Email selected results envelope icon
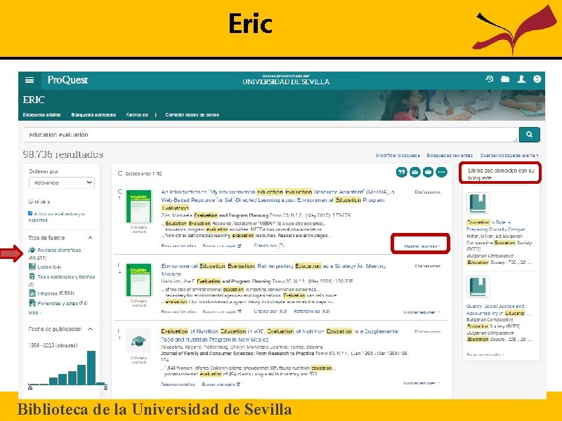The image size is (562, 421). [x=414, y=172]
